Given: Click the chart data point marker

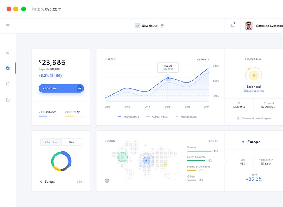Looking at the screenshot, I should point(168,78).
